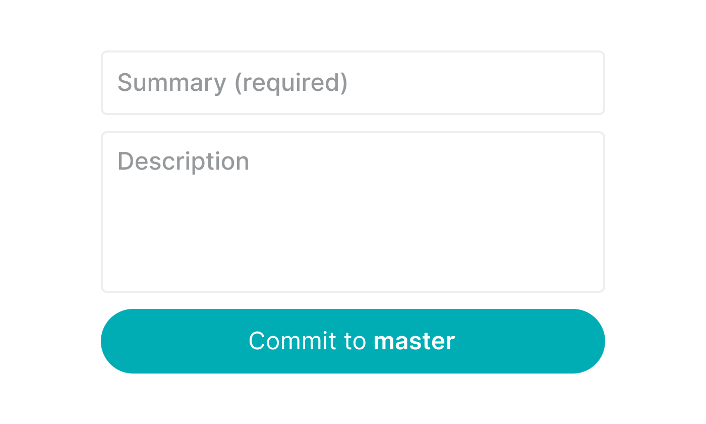Click the teal commit button
Image resolution: width=706 pixels, height=424 pixels.
click(353, 341)
